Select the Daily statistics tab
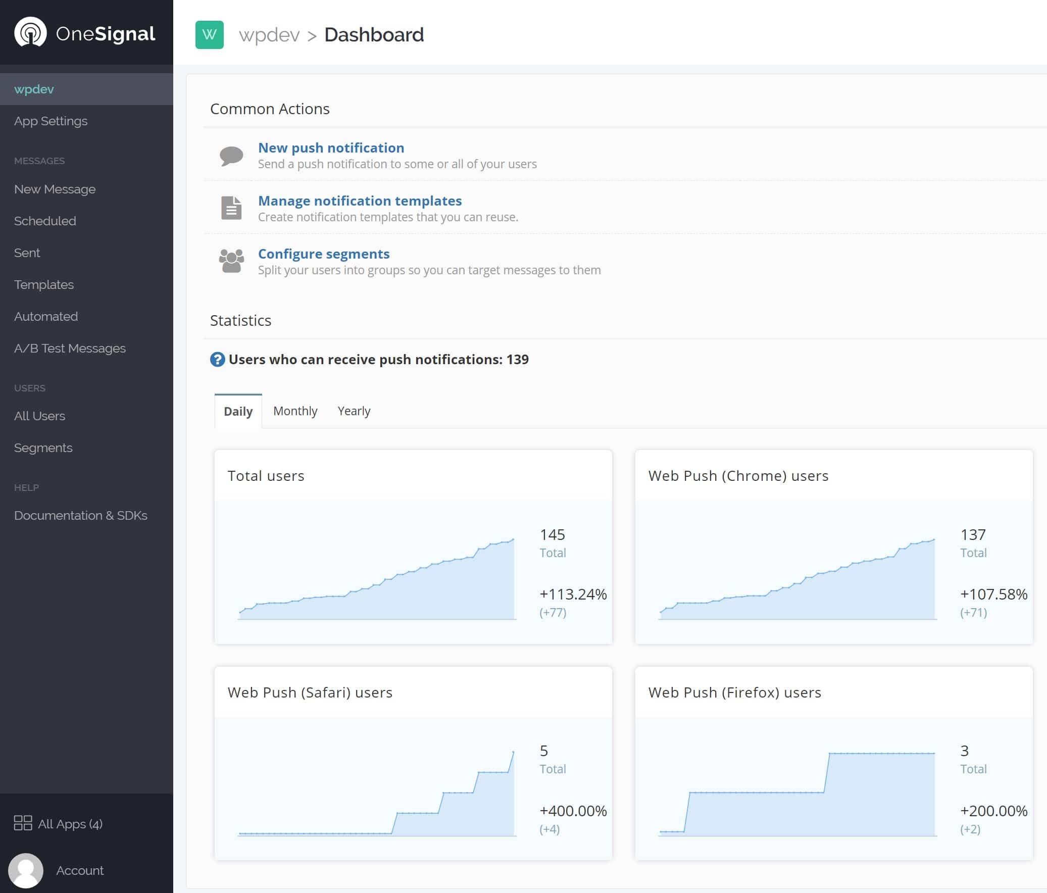 [237, 411]
